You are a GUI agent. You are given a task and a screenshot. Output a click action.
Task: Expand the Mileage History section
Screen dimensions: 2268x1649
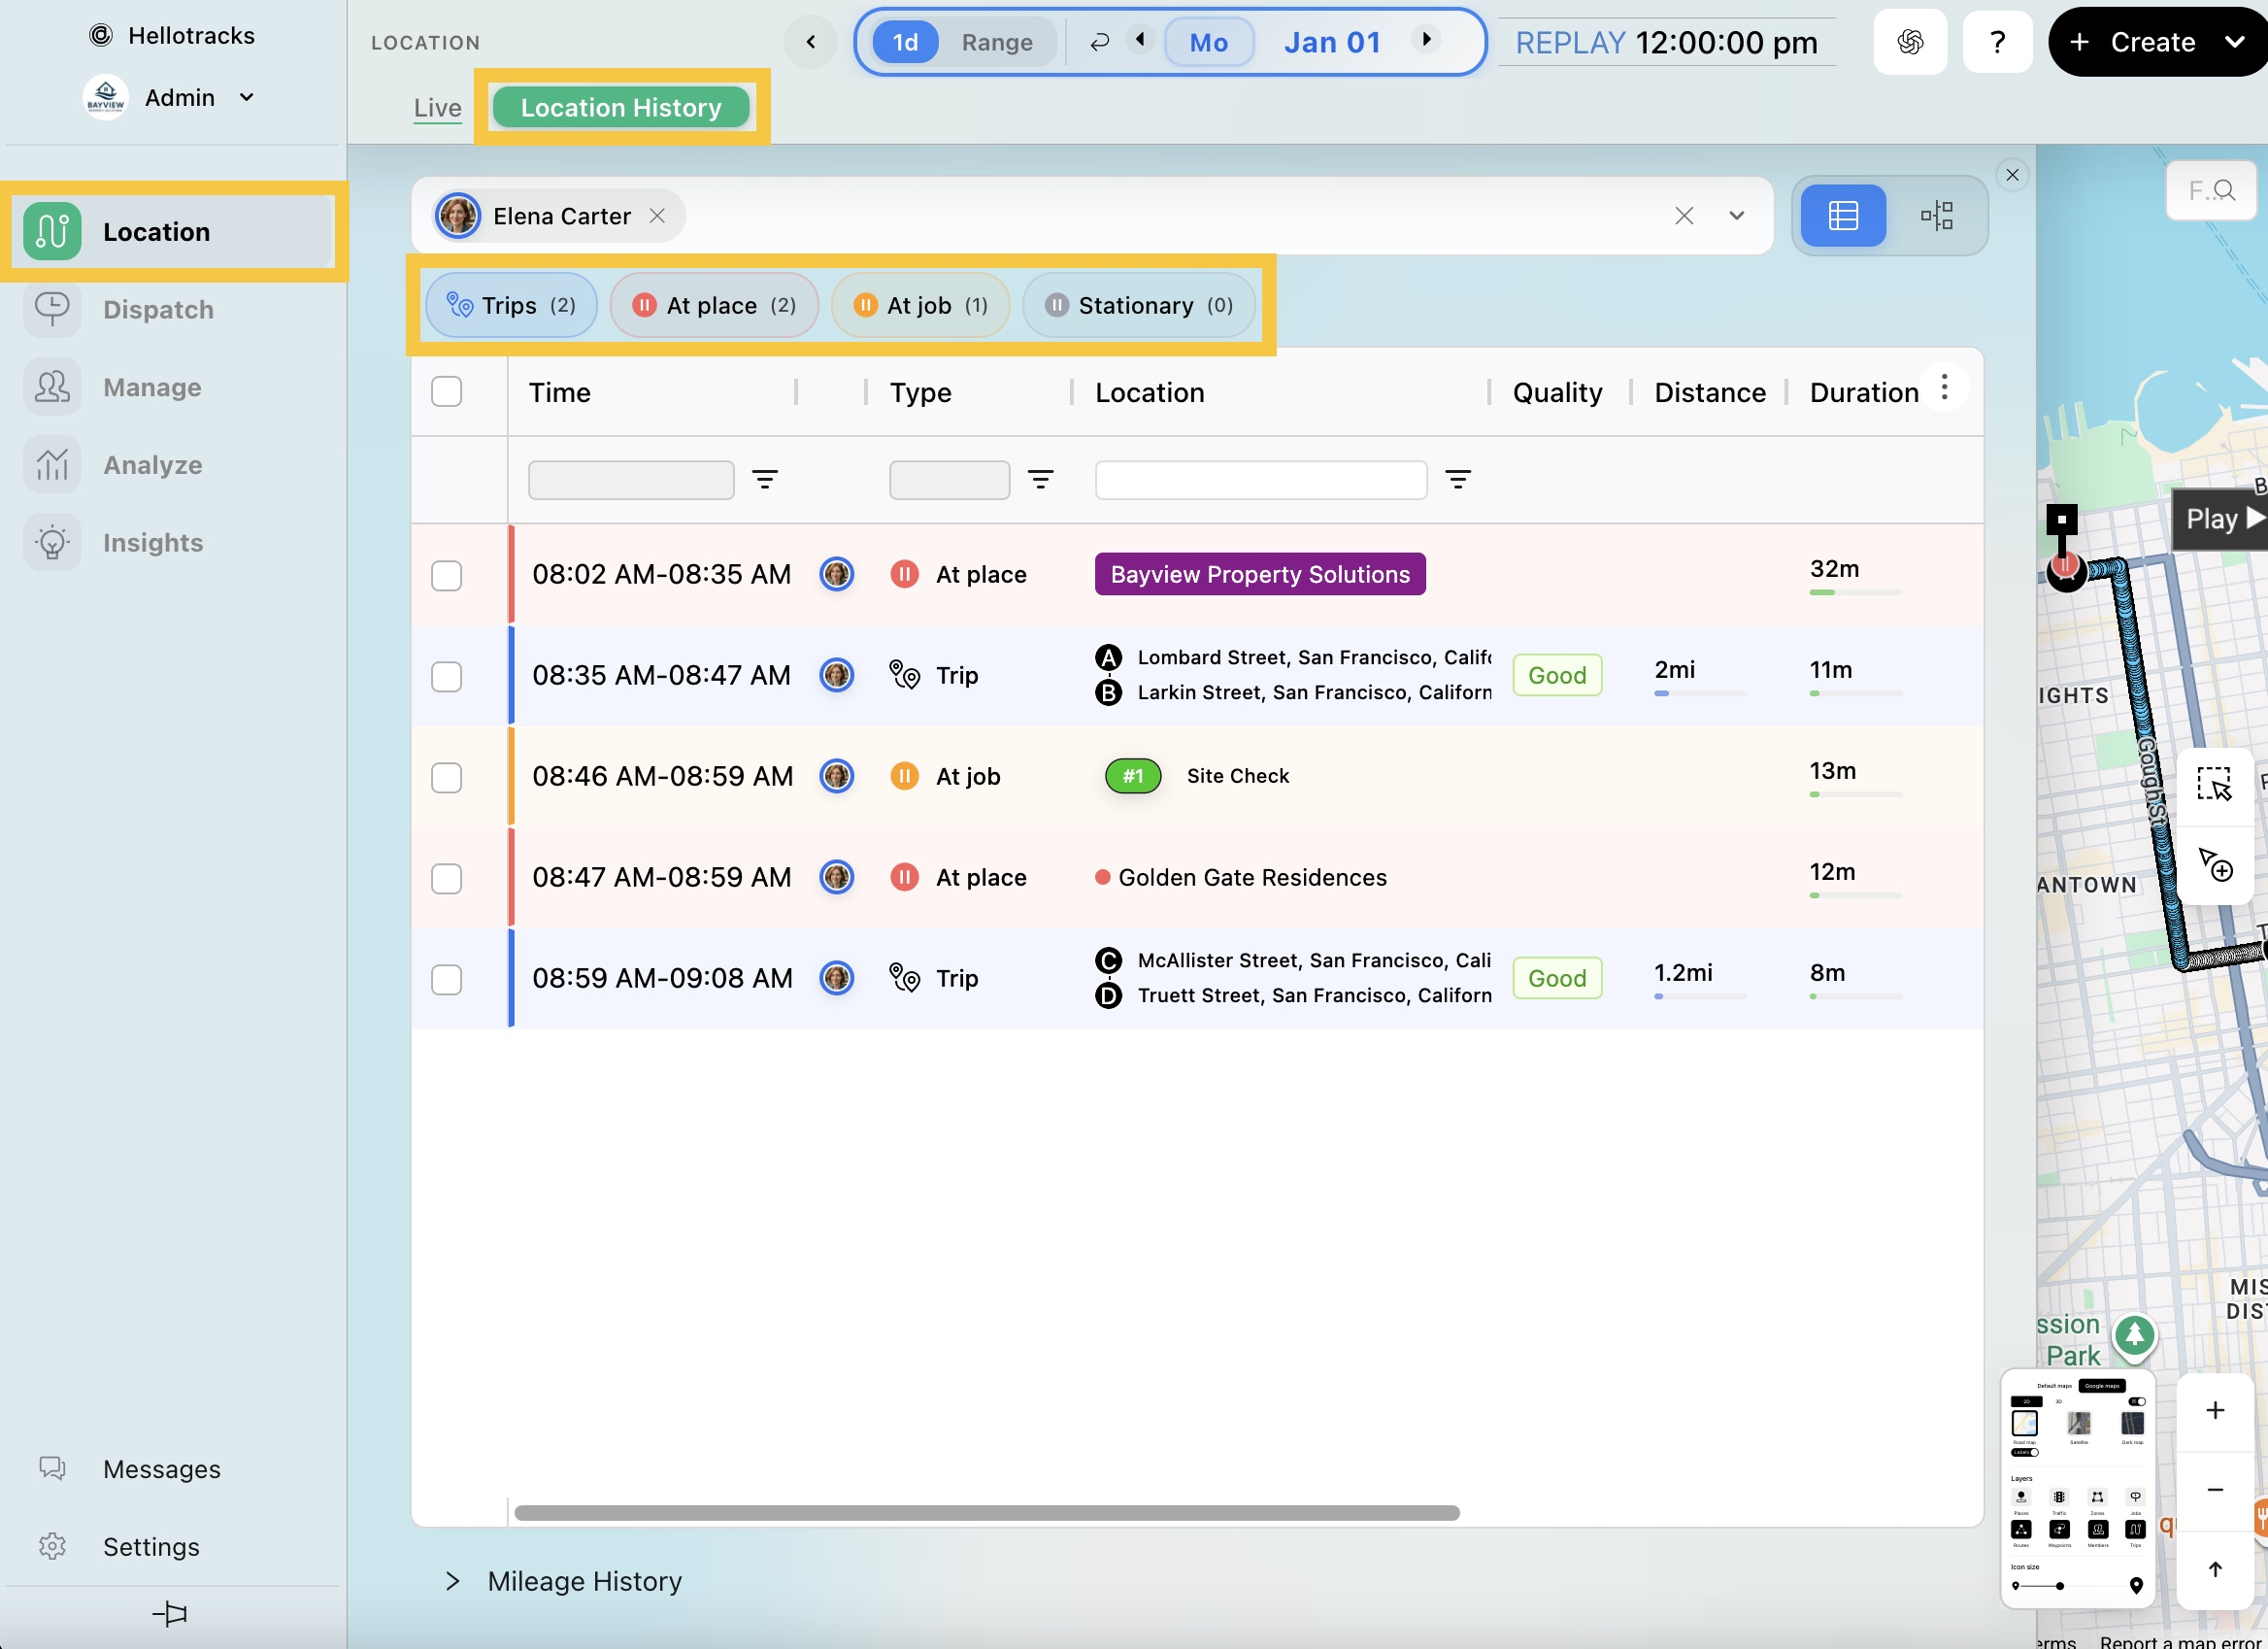coord(453,1581)
